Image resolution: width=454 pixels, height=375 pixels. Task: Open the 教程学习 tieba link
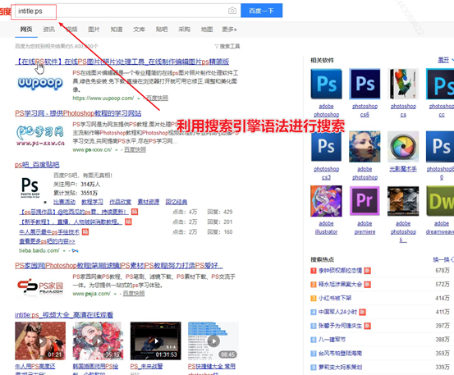[92, 202]
